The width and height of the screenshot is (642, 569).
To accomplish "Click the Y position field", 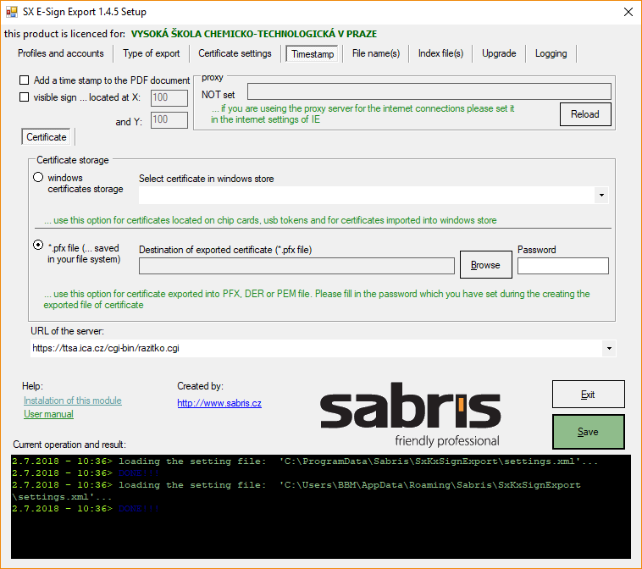I will [x=169, y=120].
